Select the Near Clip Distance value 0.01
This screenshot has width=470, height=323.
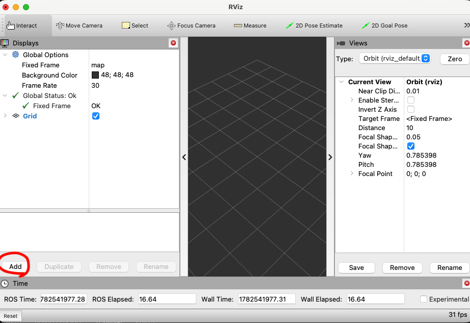413,91
